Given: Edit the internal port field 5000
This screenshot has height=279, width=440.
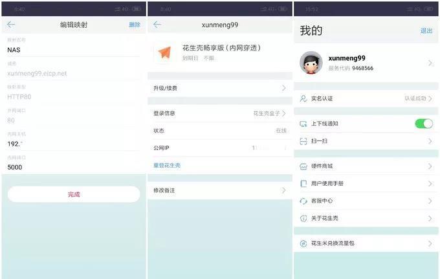Looking at the screenshot, I should pos(74,167).
